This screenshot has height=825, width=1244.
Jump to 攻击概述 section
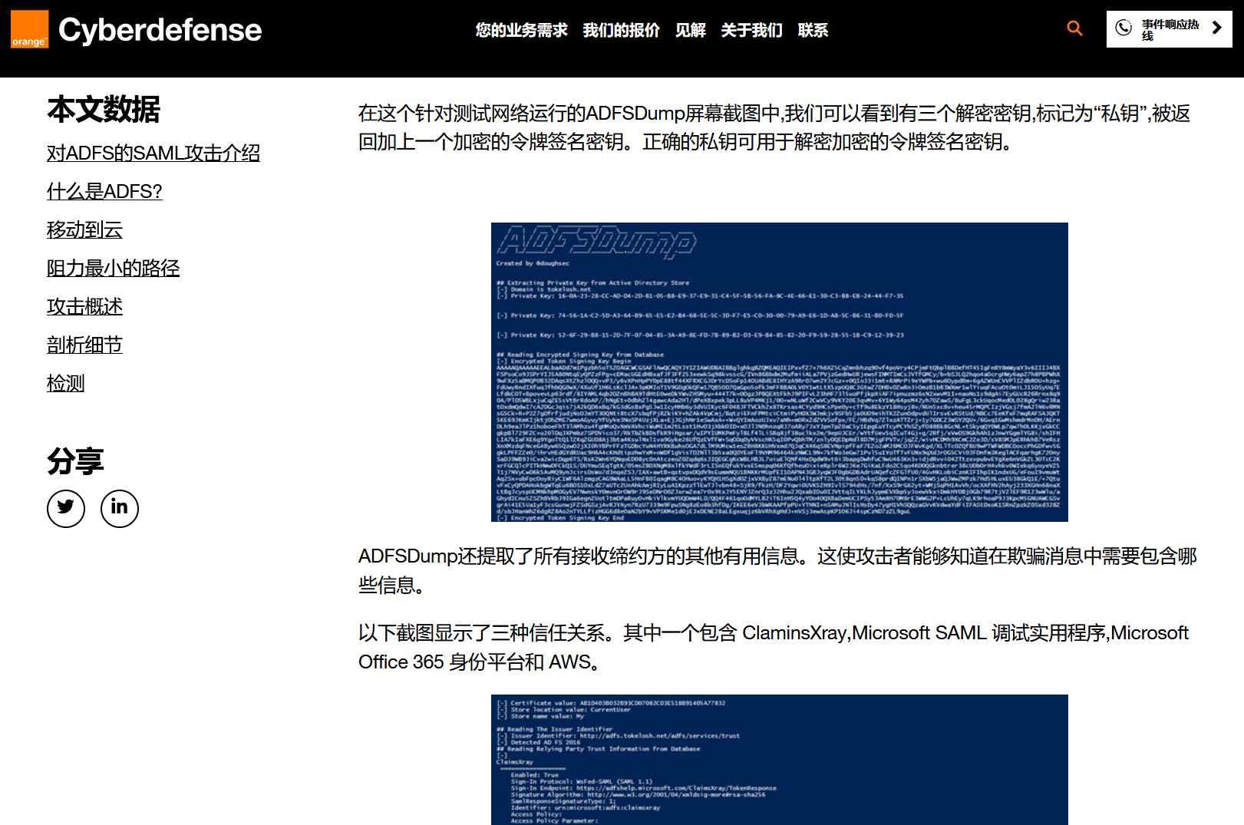tap(84, 307)
